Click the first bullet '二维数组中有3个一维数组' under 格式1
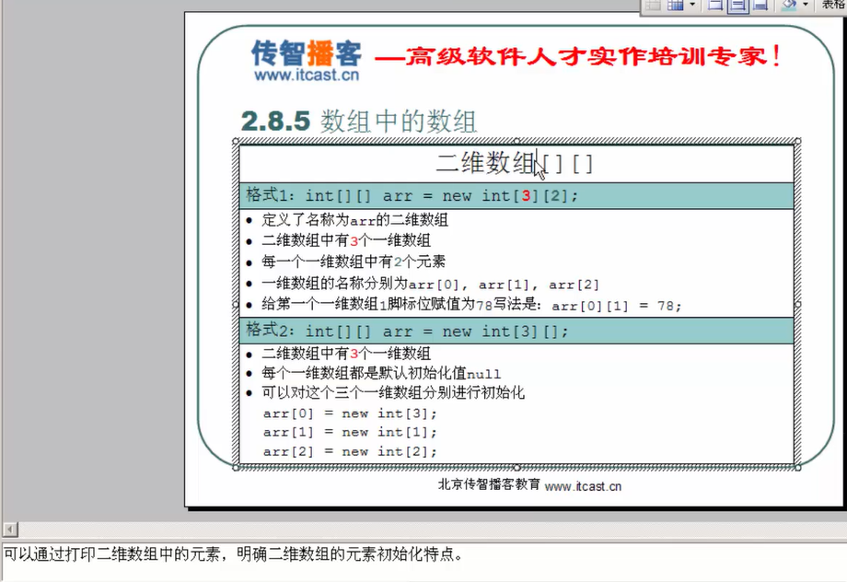The height and width of the screenshot is (582, 847). [346, 240]
